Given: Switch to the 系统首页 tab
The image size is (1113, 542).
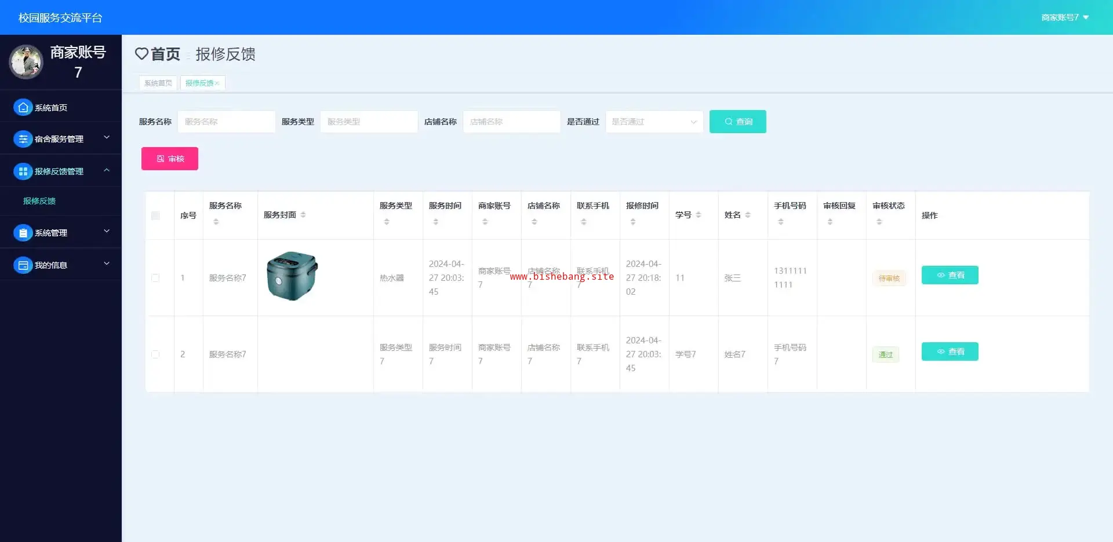Looking at the screenshot, I should 158,83.
